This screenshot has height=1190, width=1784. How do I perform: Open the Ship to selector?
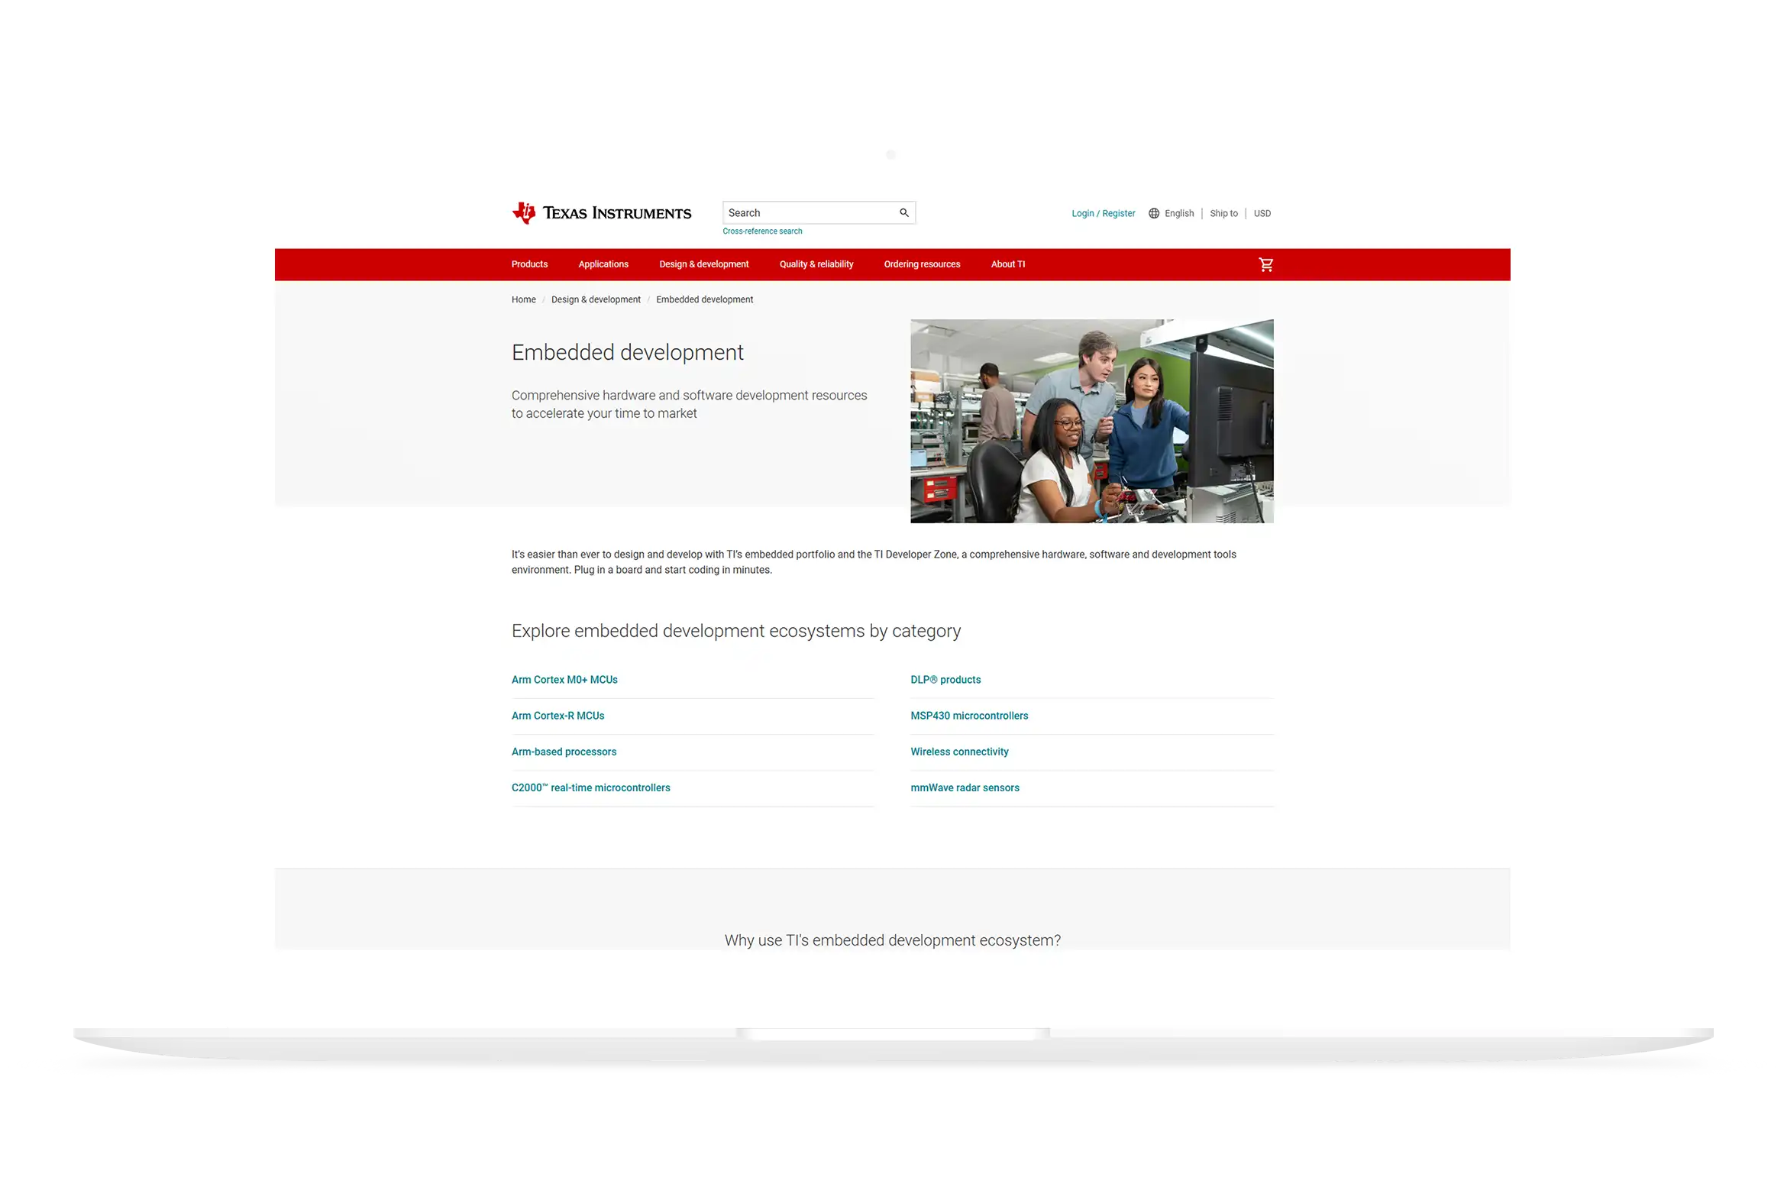(1223, 214)
